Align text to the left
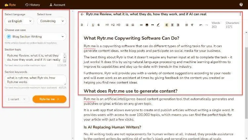The image size is (248, 140). tap(167, 25)
